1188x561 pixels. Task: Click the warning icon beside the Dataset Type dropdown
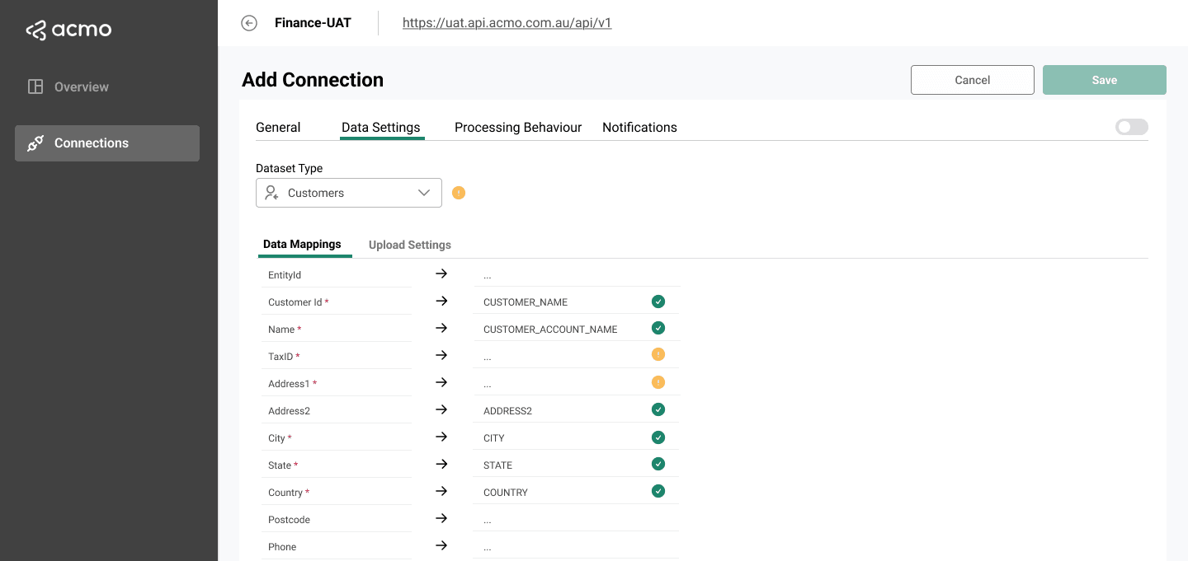click(x=459, y=192)
